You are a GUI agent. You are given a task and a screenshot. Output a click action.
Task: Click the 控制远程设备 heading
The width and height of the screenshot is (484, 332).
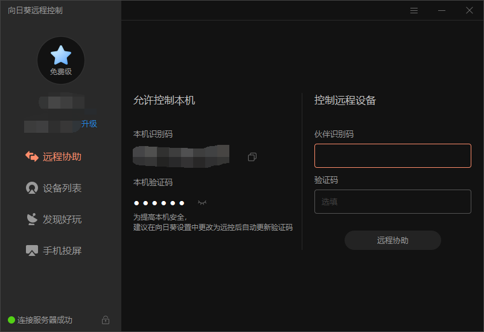(345, 100)
